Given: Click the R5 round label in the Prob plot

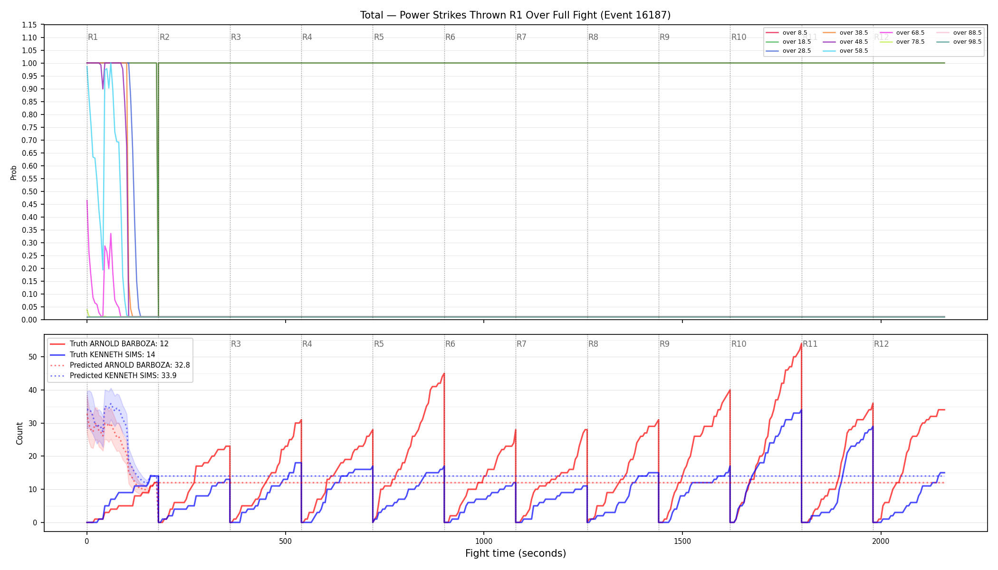Looking at the screenshot, I should [x=379, y=37].
